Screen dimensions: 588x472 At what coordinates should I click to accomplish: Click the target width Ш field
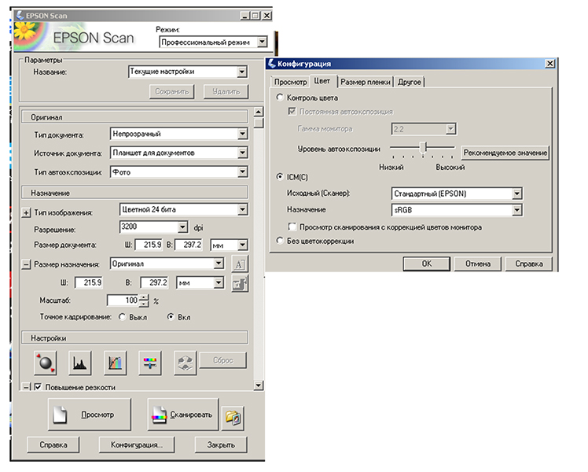pos(89,282)
